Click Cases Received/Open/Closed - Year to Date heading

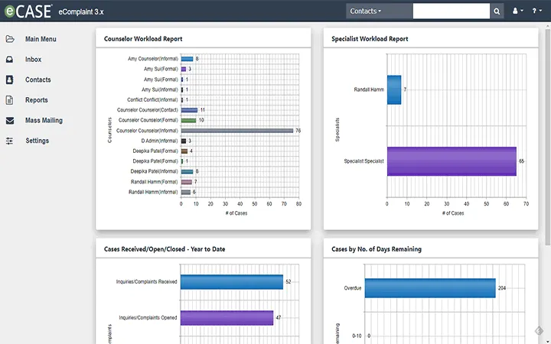pos(165,249)
